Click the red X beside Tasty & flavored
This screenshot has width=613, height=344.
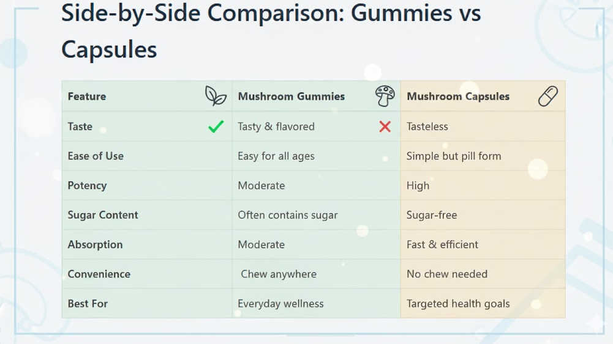tap(385, 126)
